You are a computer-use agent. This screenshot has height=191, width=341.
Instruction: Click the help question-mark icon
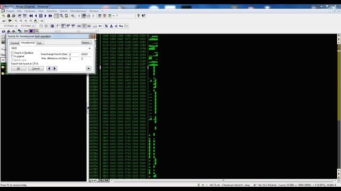139,15
